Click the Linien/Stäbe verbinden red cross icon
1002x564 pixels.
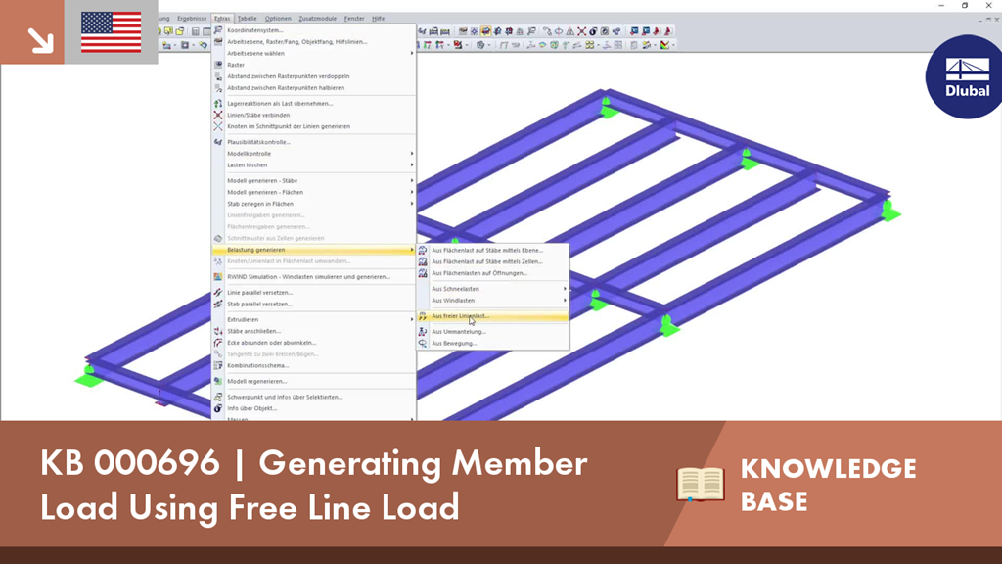point(218,116)
